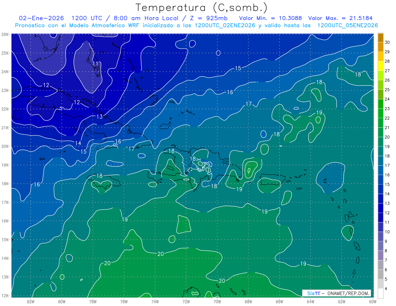The width and height of the screenshot is (396, 306).
Task: Click the '13' contour label near Cuba
Action: [x=99, y=117]
